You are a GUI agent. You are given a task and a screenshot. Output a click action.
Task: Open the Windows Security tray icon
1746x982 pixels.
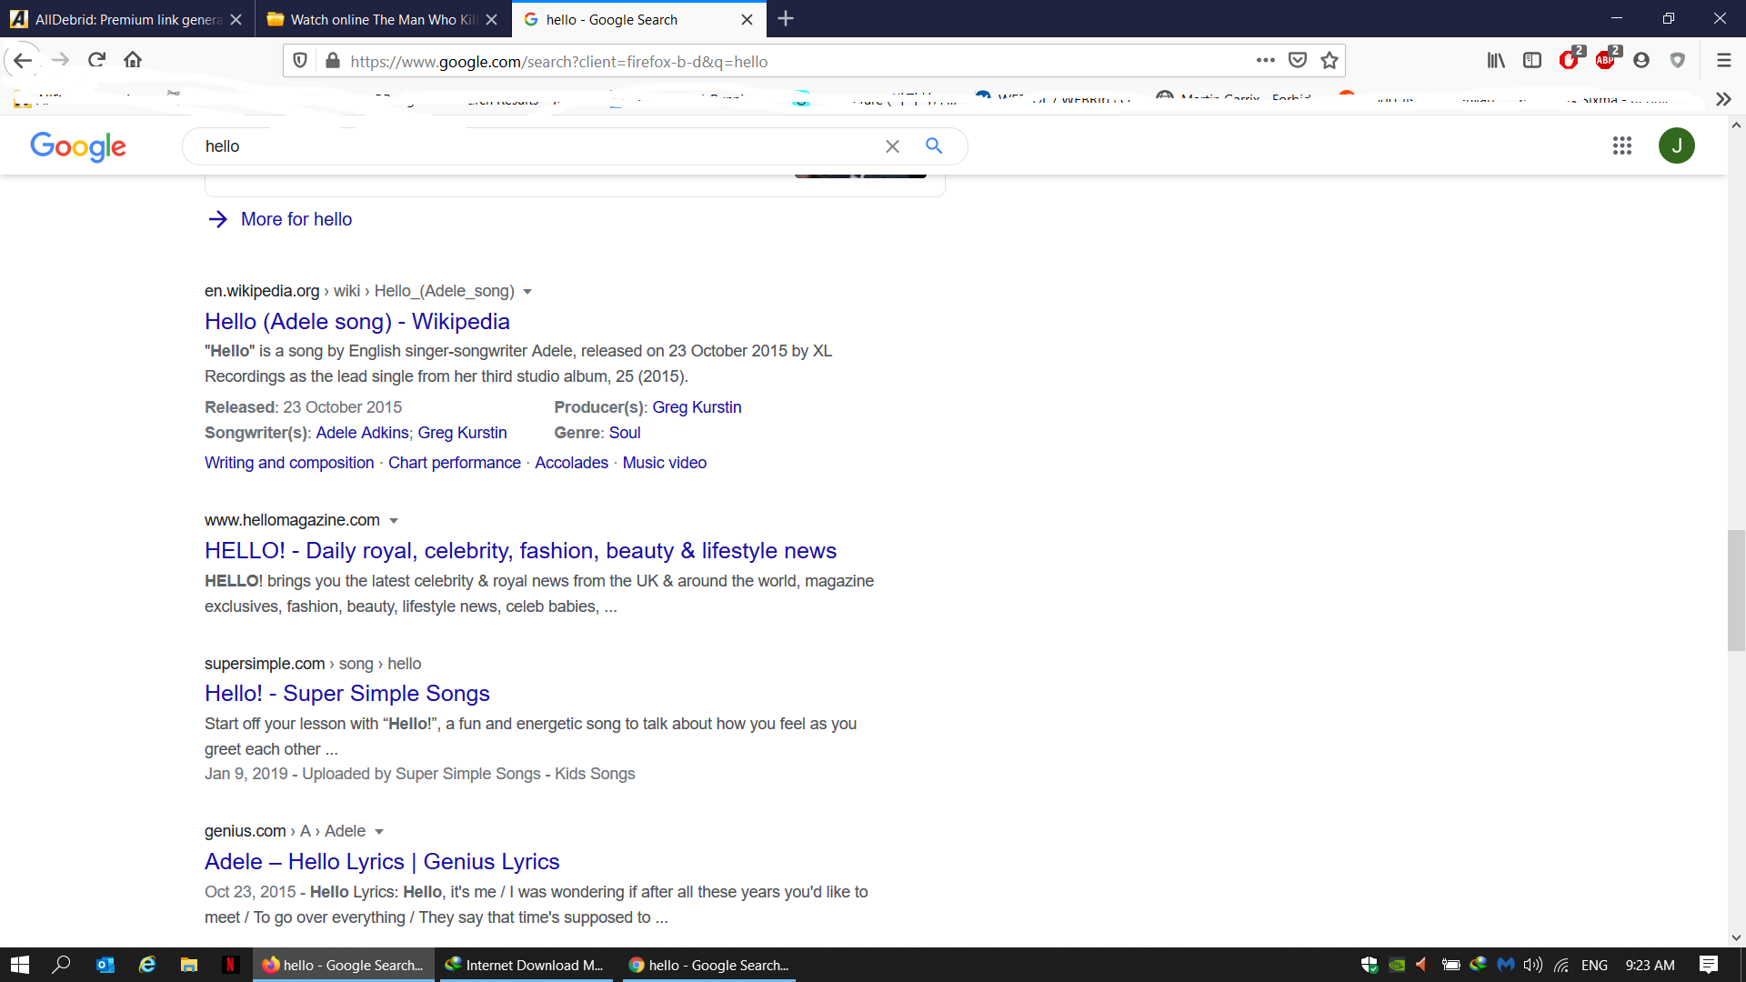(1370, 965)
